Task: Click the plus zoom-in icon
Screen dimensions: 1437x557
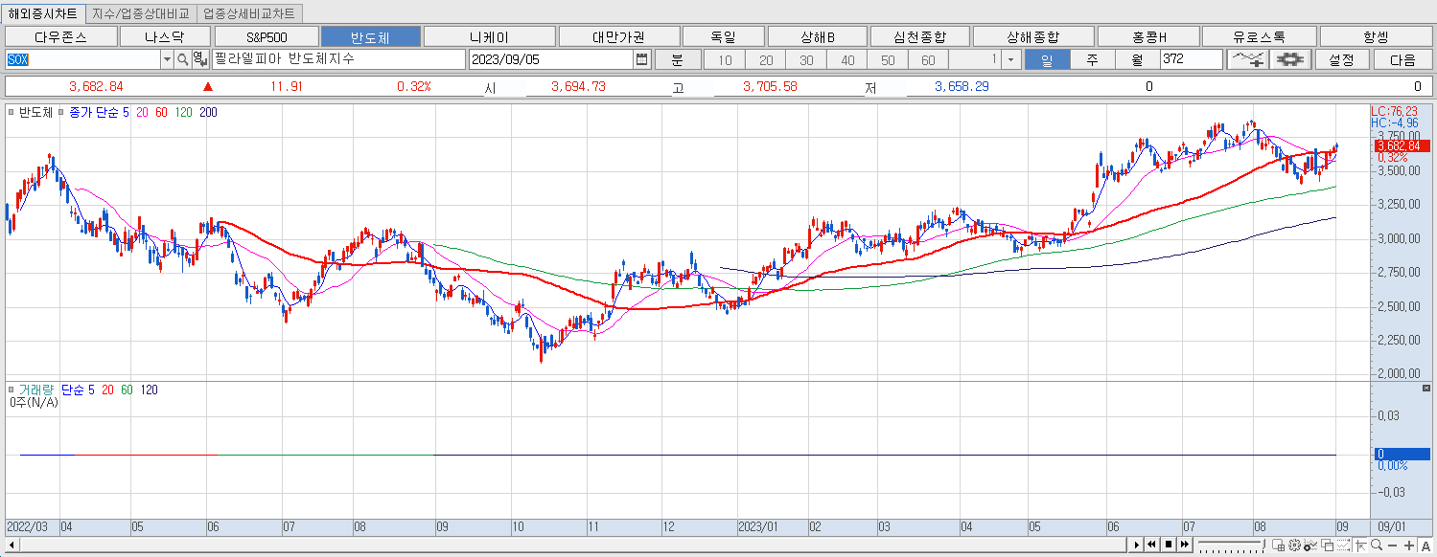Action: coord(1409,546)
